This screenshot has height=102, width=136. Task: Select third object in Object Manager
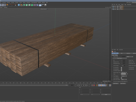[115, 9]
